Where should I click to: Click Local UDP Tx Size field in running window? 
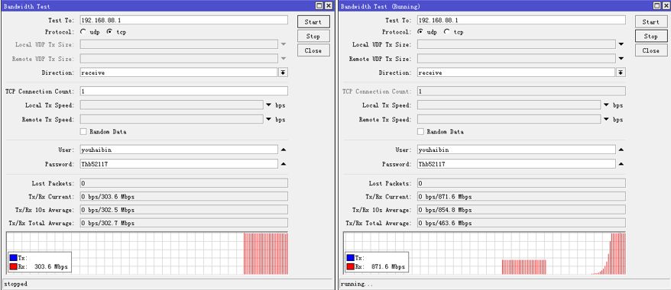[517, 44]
